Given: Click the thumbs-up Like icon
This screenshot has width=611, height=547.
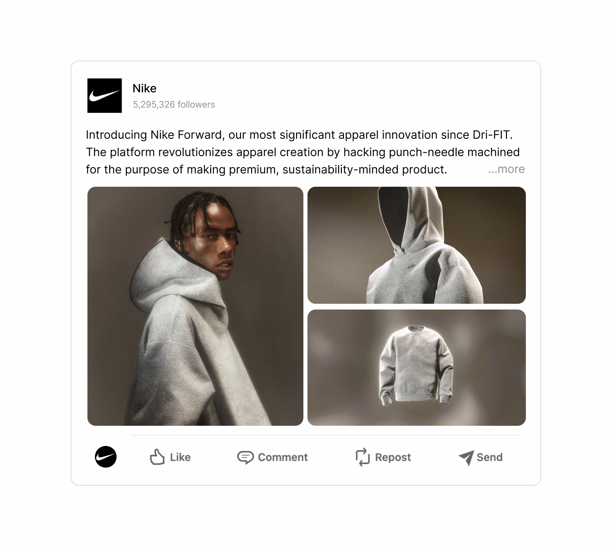Looking at the screenshot, I should (157, 457).
